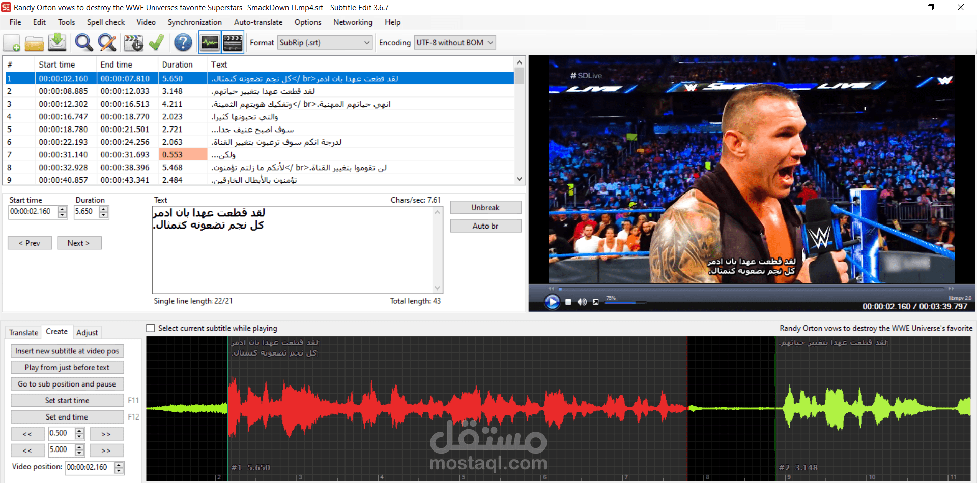Viewport: 977px width, 483px height.
Task: Click the video fast-forward double-arrow icon
Action: coord(951,288)
